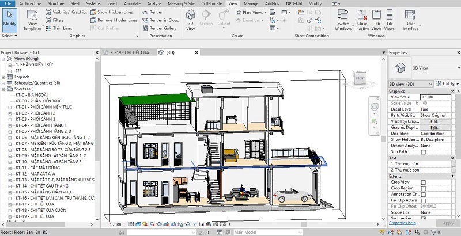Viewport: 461px width, 236px height.
Task: Open Properties help link
Action: tap(402, 223)
